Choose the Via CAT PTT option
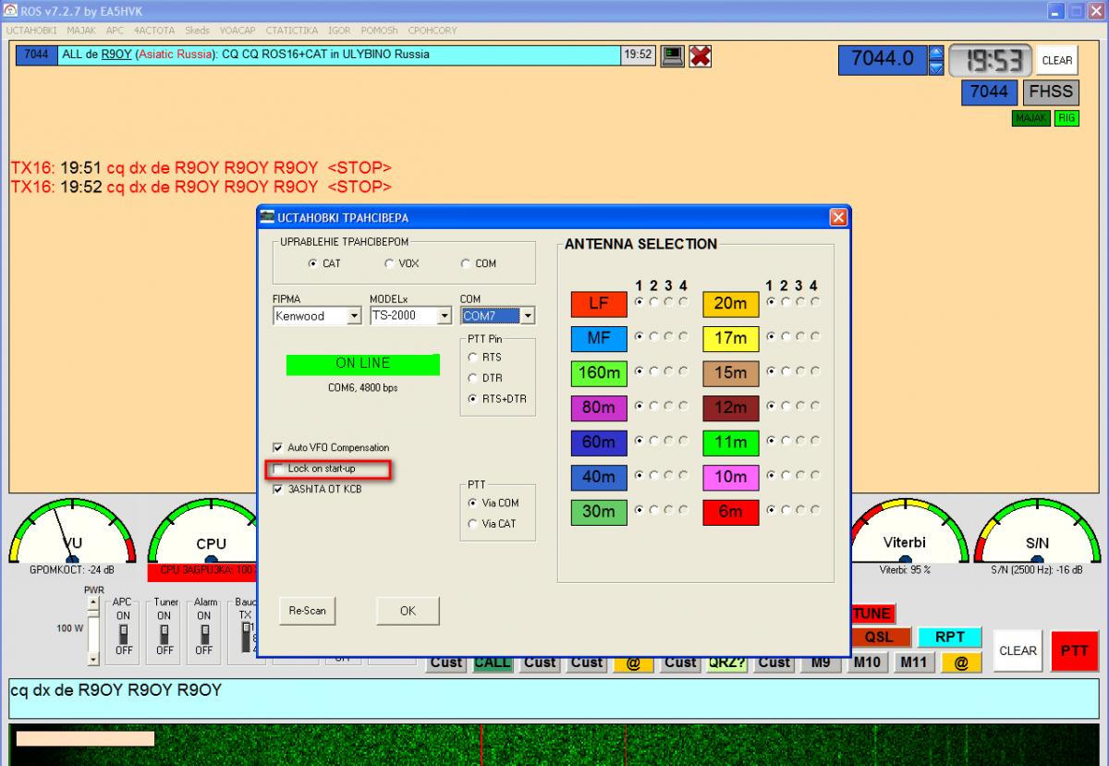This screenshot has height=766, width=1109. (473, 524)
